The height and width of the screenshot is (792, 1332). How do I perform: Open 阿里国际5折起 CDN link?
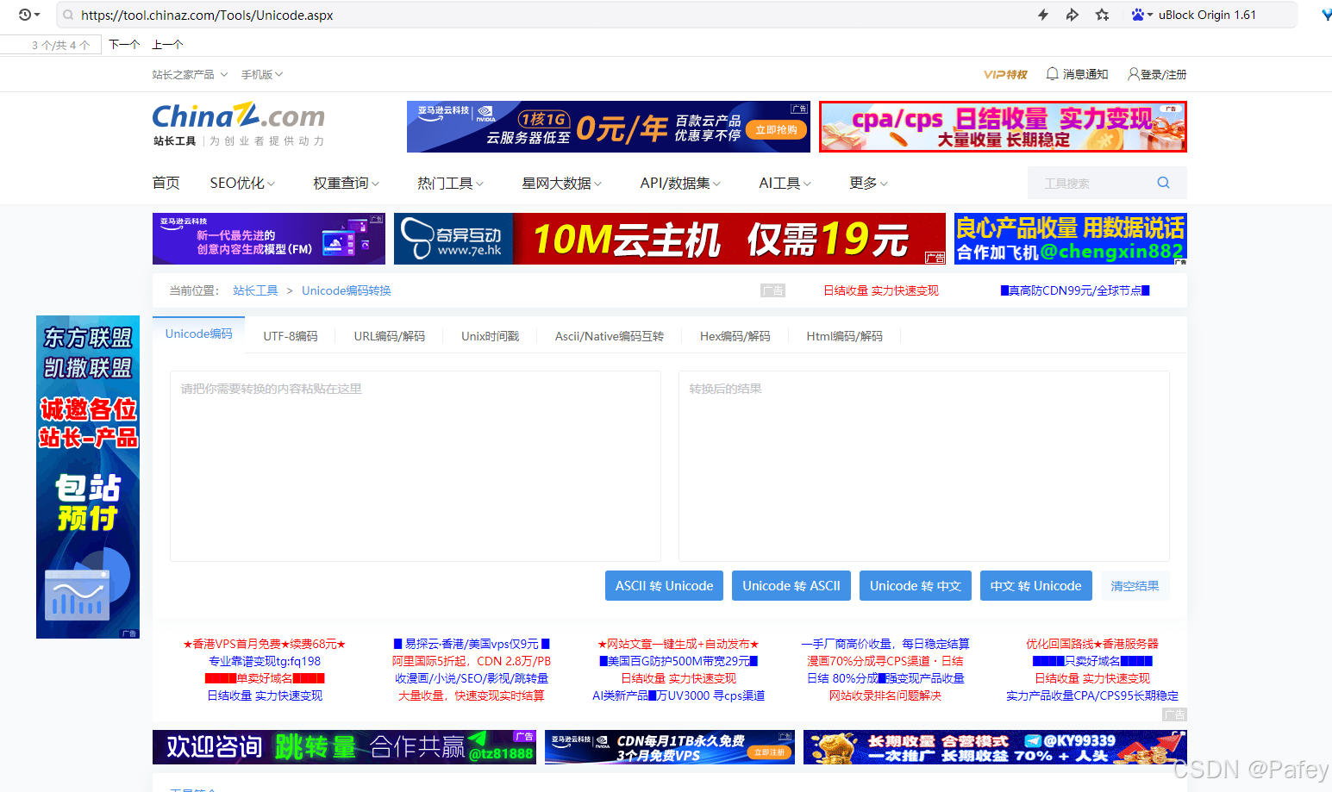472,661
